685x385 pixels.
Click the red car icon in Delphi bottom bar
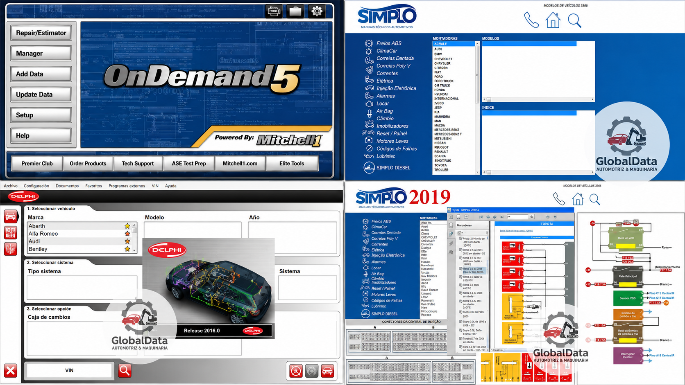pos(328,371)
